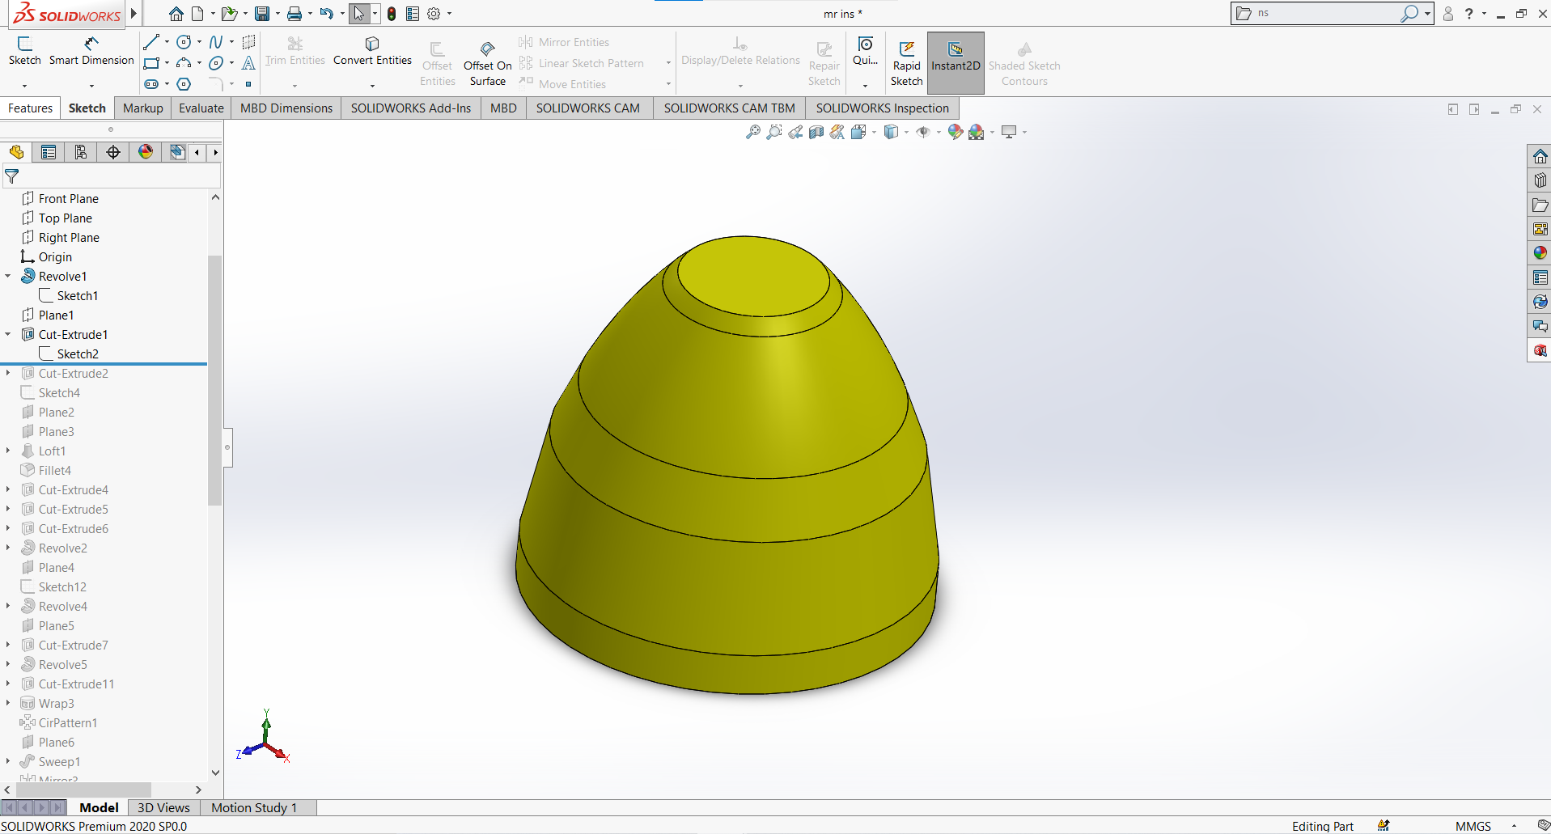
Task: Toggle the Section View display
Action: tap(816, 132)
